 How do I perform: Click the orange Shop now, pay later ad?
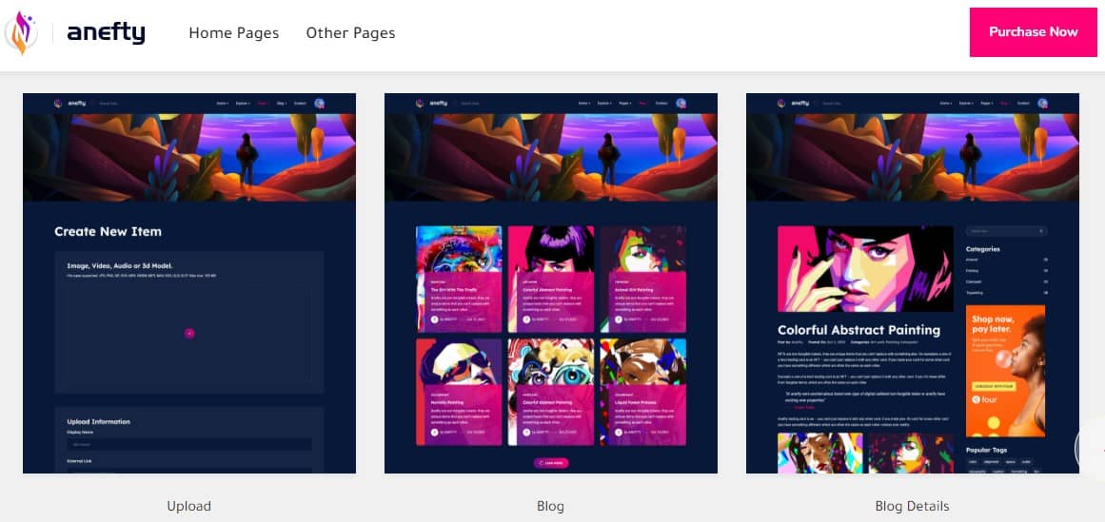1005,370
